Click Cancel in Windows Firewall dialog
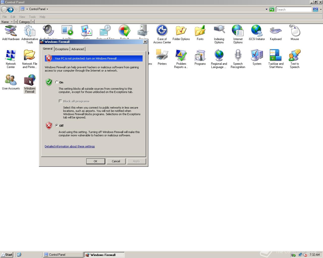The image size is (323, 258). 116,161
